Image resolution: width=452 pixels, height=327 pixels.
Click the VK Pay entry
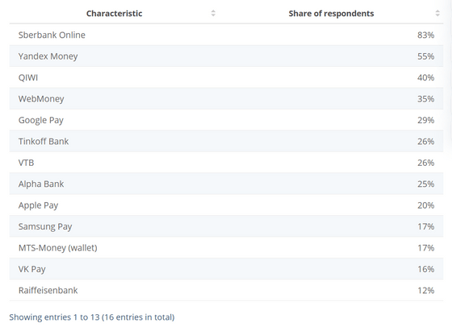32,270
